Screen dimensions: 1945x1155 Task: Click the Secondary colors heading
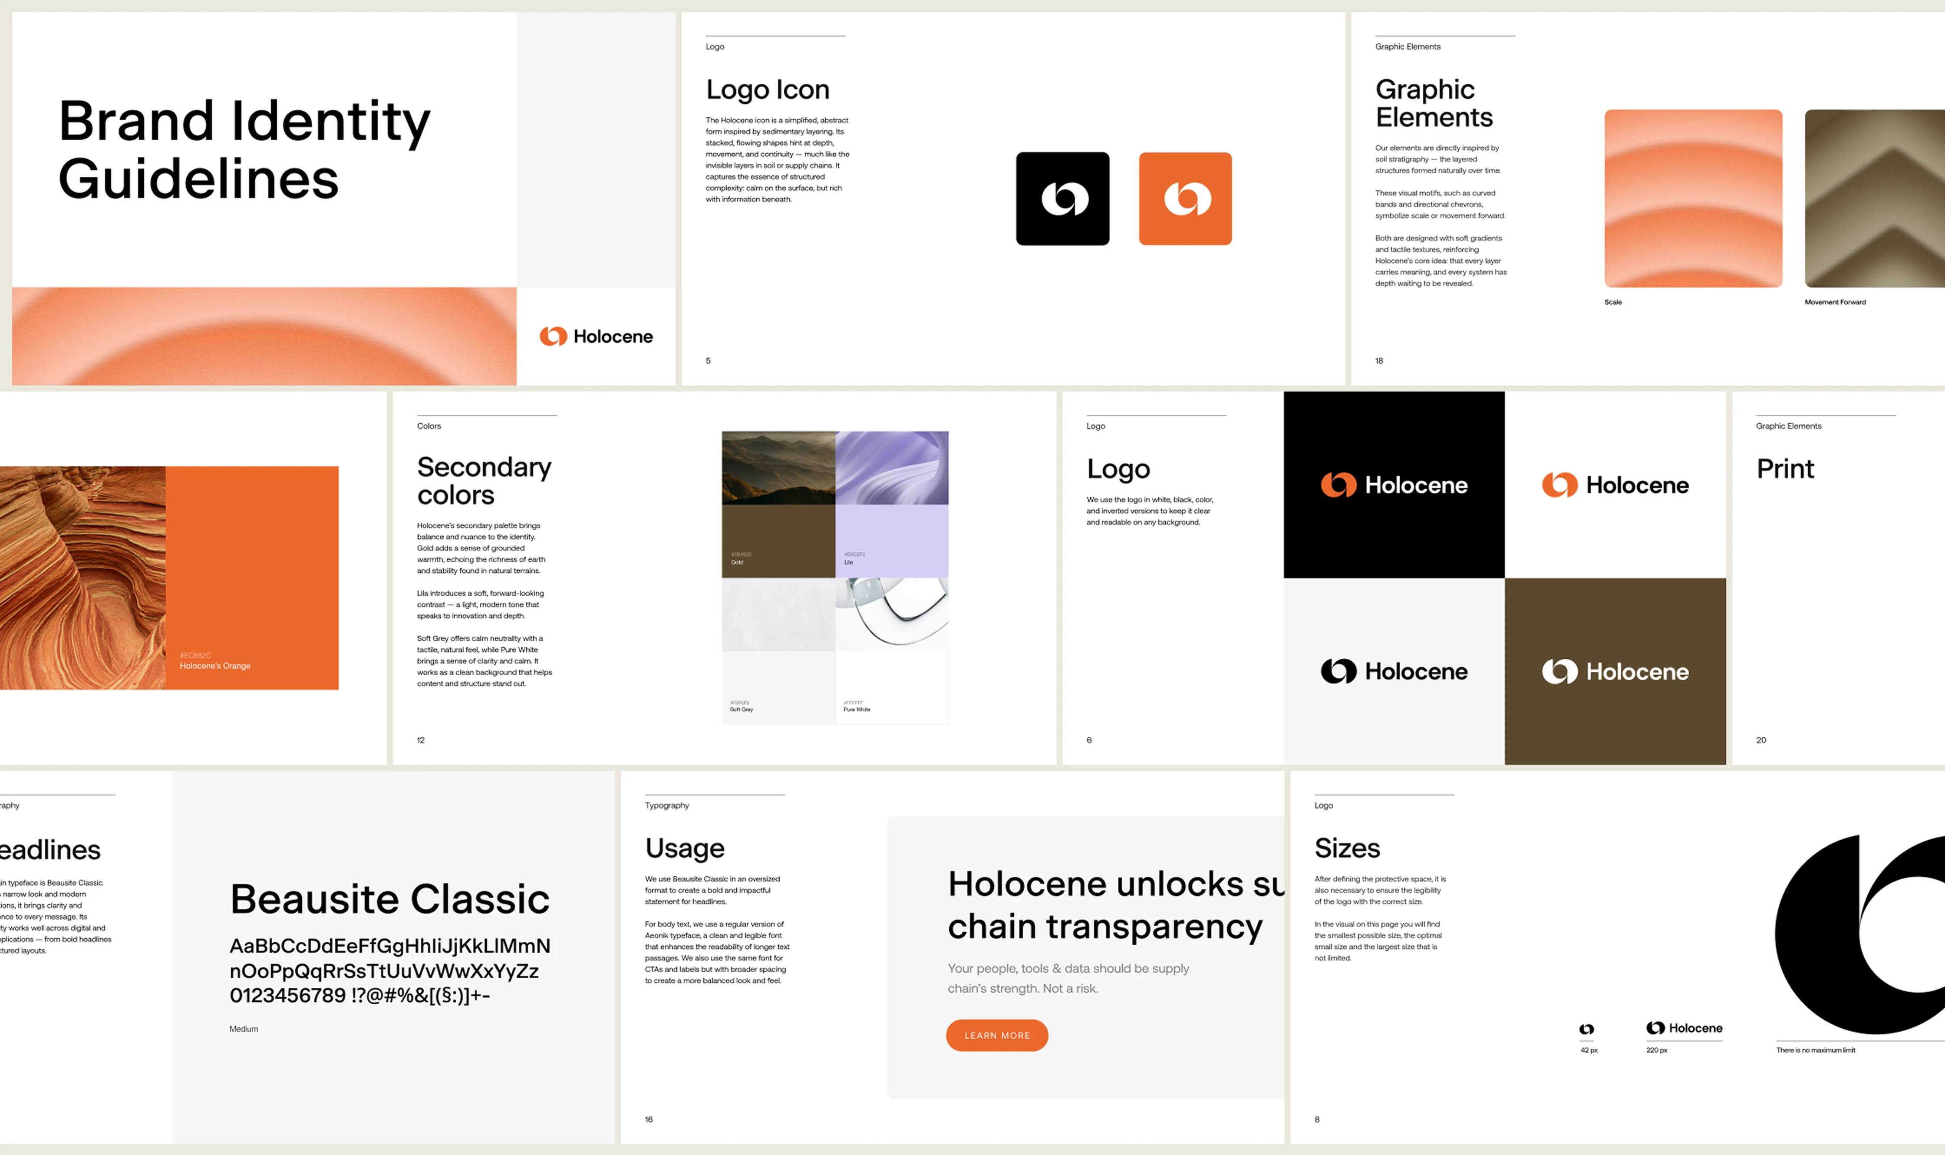[484, 480]
